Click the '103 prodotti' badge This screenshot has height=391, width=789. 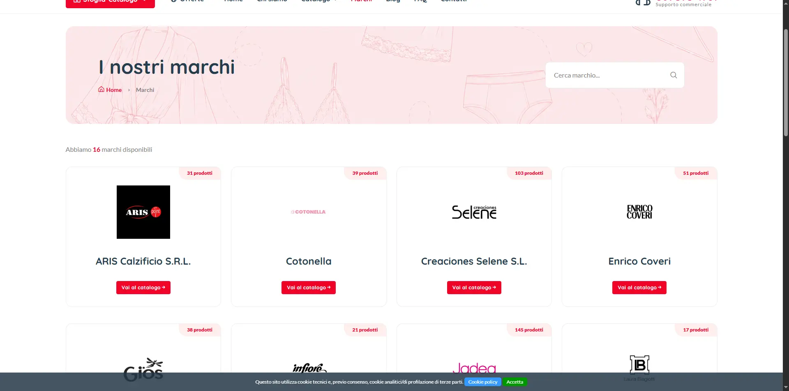tap(529, 173)
